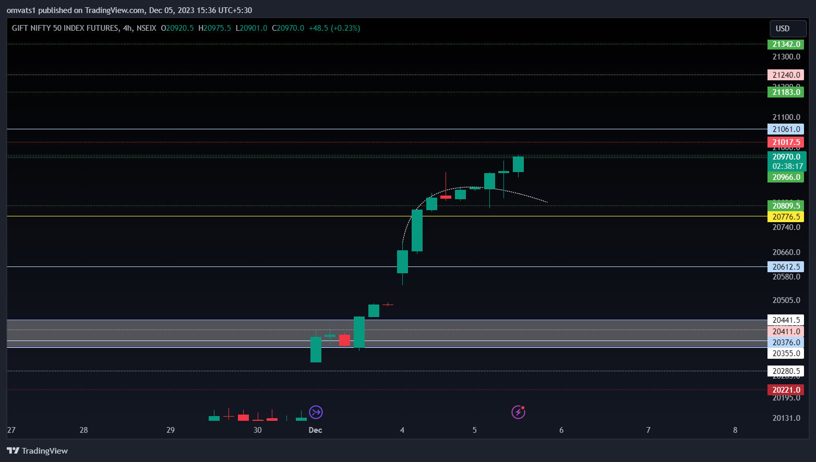
Task: Click the white horizontal line at 21061.0
Action: [386, 129]
